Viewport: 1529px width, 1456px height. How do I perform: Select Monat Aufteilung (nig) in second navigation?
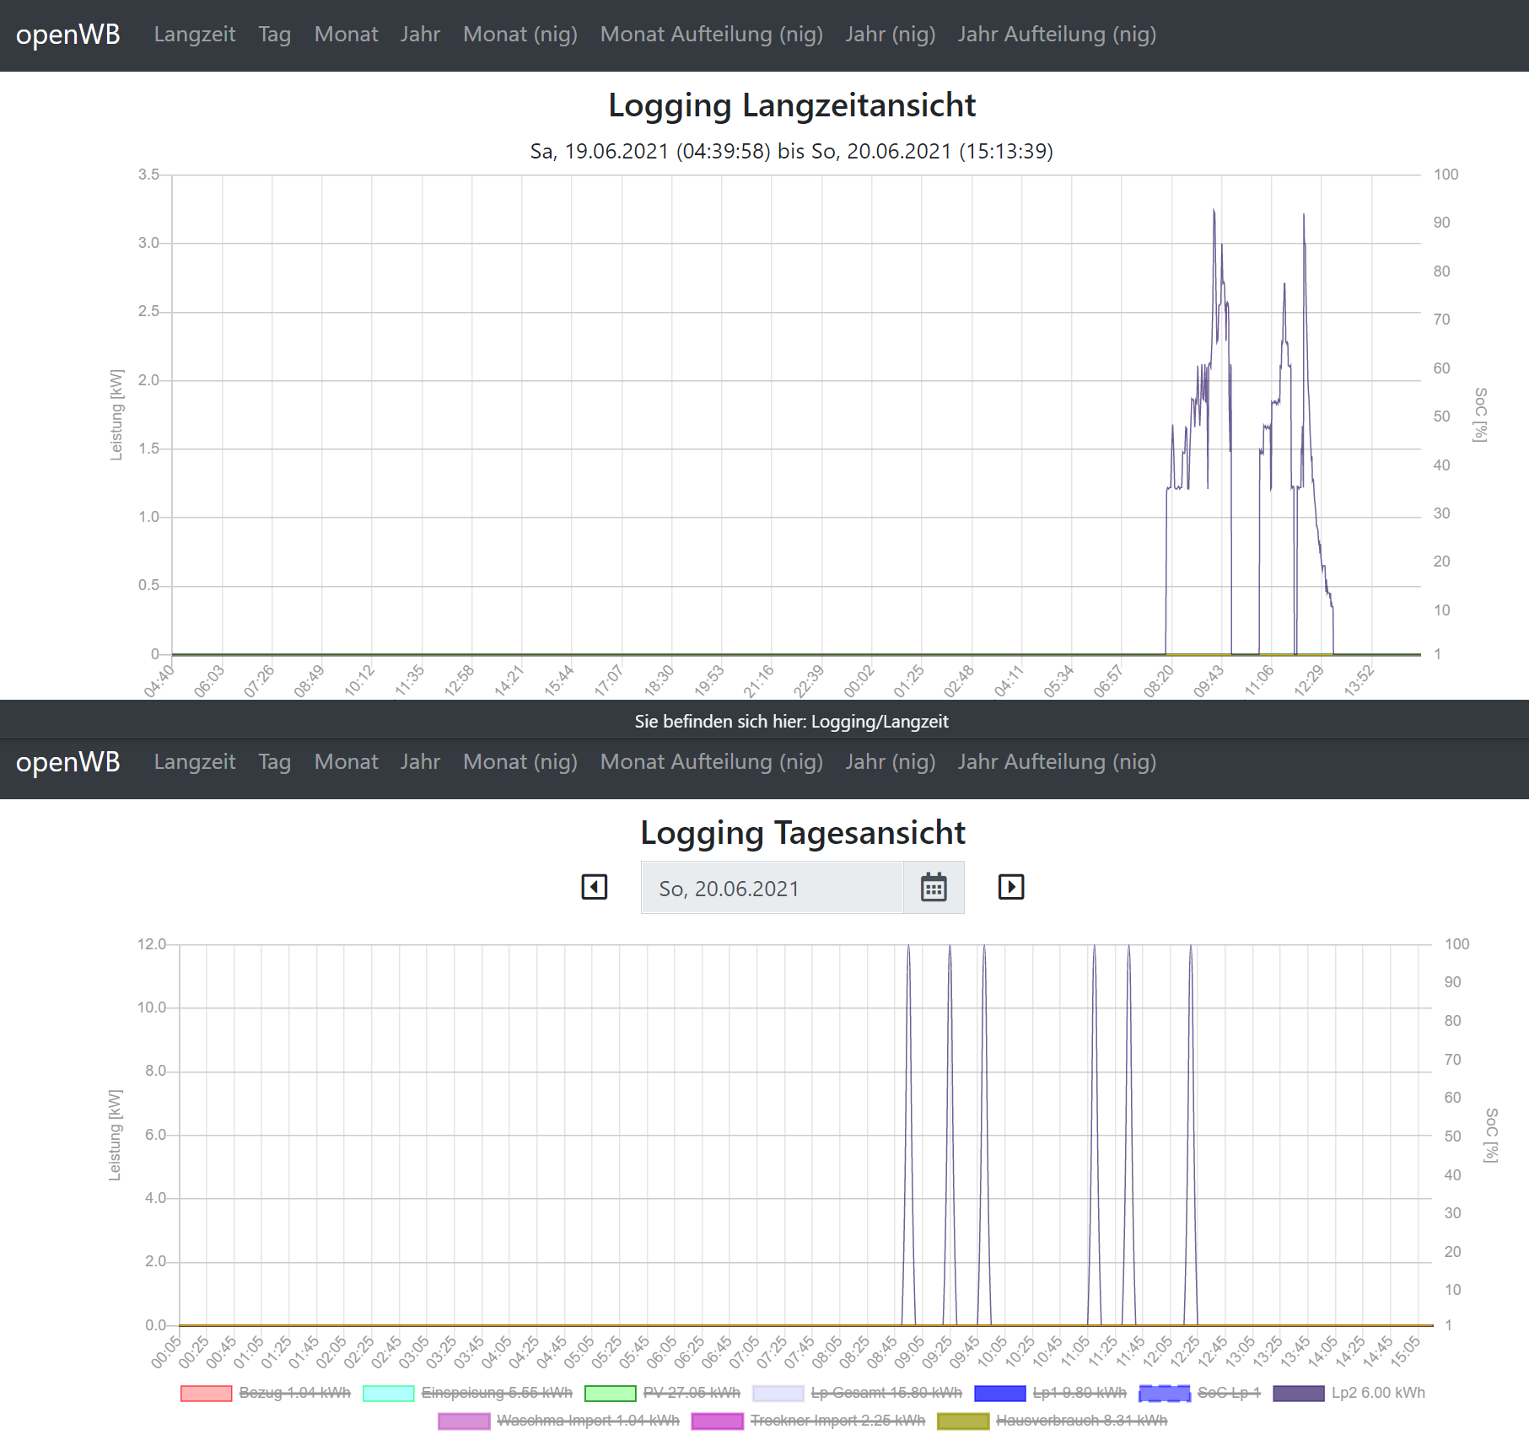coord(712,762)
